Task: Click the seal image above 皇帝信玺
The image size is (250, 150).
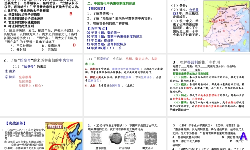Action: pyautogui.click(x=96, y=138)
